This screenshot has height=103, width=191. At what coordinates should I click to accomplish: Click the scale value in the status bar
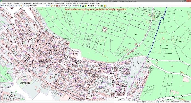(170, 102)
